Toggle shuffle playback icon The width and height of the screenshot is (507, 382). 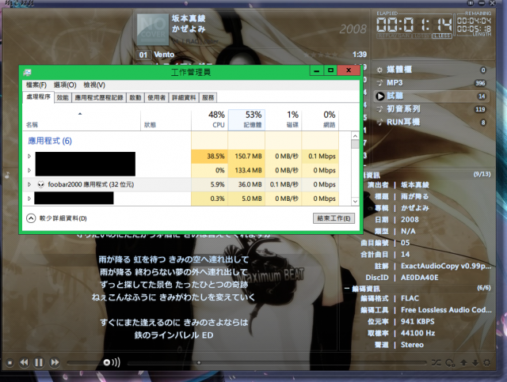coord(436,363)
